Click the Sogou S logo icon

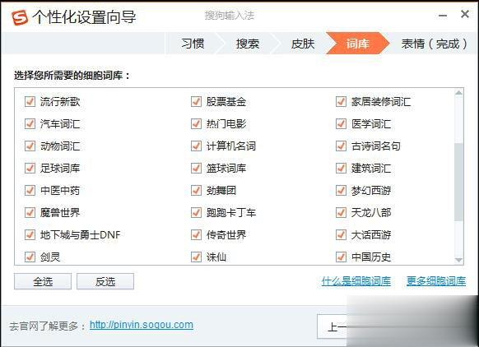point(19,17)
